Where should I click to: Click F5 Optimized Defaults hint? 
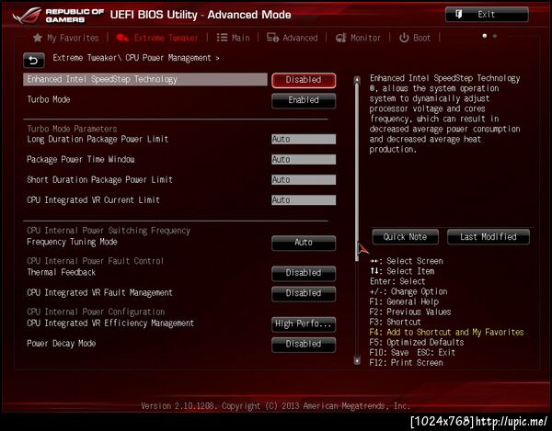click(417, 343)
